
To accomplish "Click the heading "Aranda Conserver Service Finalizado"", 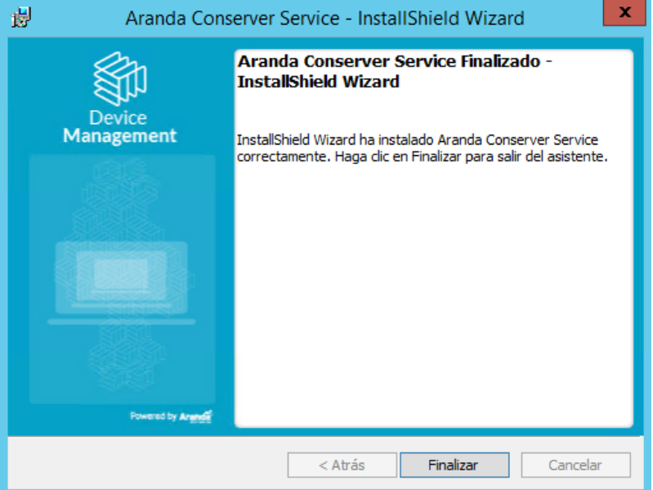I will point(389,61).
